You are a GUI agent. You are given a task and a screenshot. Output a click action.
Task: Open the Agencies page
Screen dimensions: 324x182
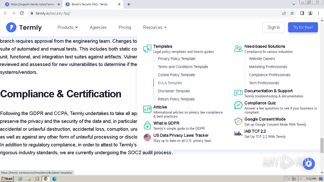[x=98, y=27]
